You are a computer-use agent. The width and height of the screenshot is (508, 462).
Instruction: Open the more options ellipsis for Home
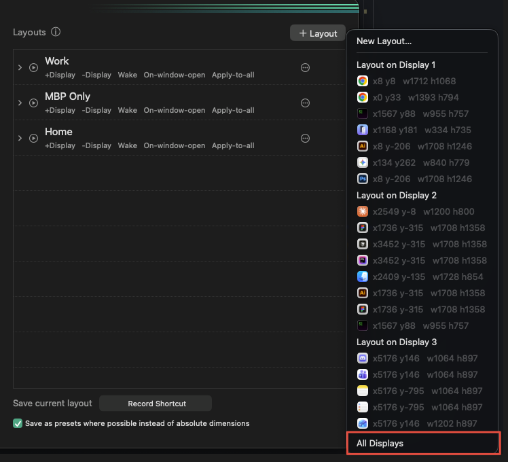point(305,138)
